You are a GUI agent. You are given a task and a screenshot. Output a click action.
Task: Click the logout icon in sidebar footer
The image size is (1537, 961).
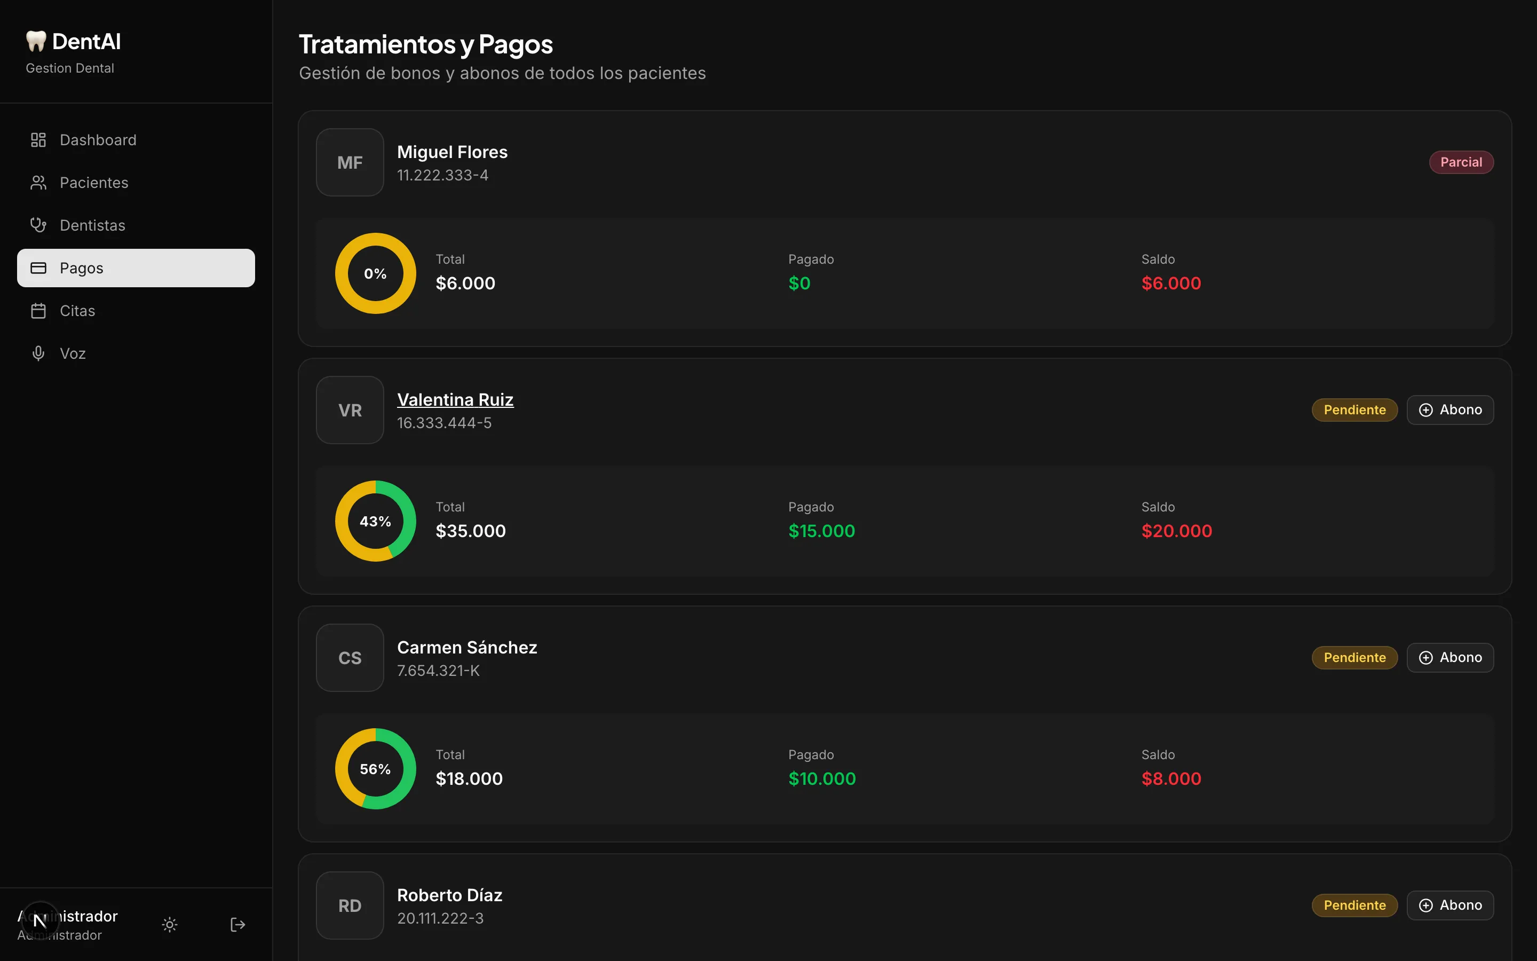pos(237,925)
